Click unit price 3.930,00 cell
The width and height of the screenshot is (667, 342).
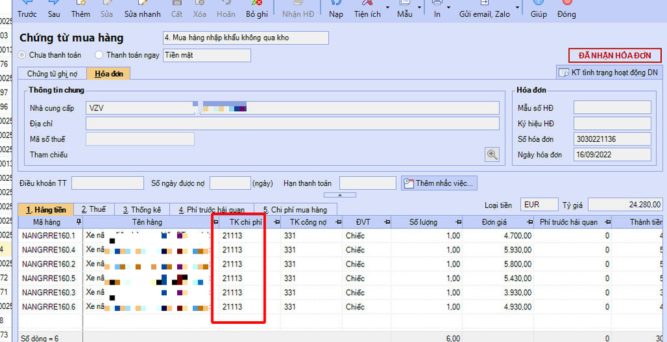tap(498, 293)
